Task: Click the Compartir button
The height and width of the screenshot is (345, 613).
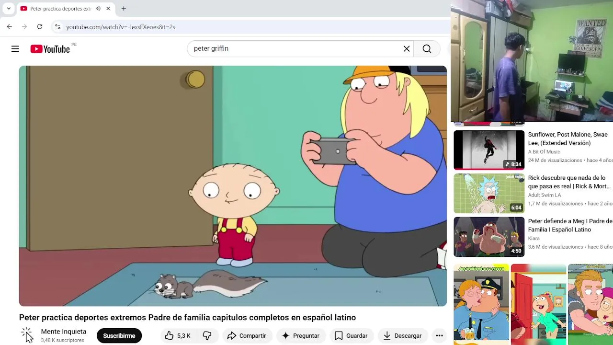Action: pyautogui.click(x=247, y=336)
